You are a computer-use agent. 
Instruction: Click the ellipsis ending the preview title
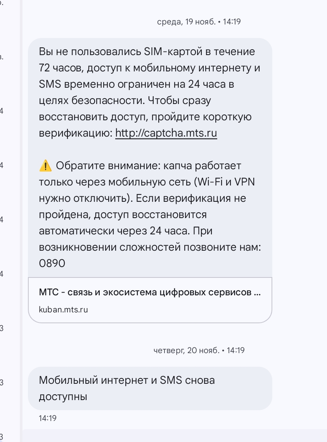257,292
